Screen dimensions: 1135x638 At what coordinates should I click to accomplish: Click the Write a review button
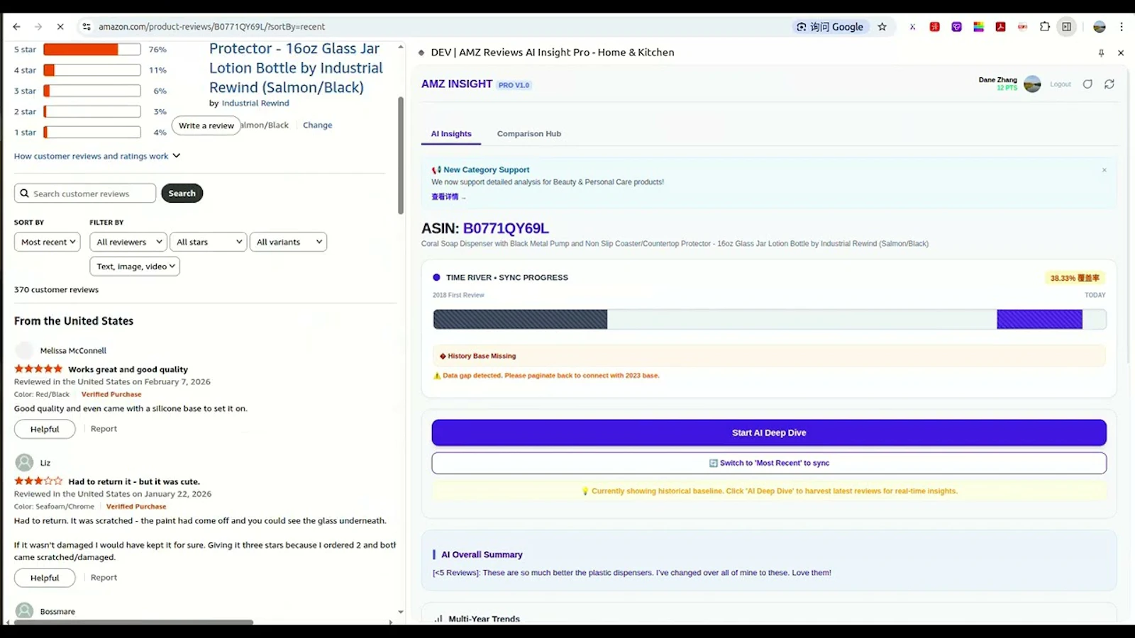point(206,125)
